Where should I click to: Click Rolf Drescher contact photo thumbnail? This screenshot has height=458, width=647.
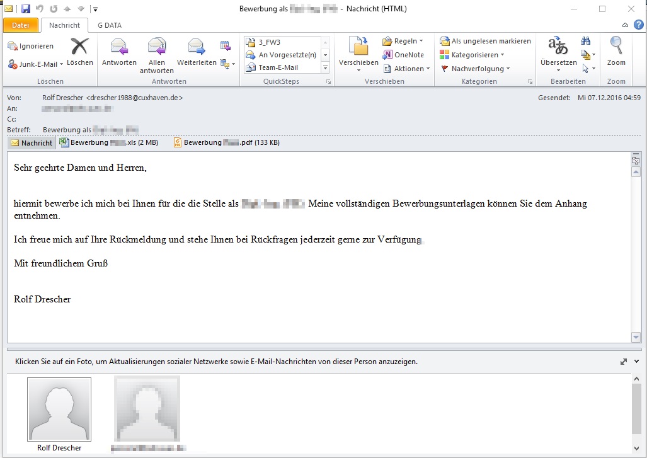(59, 409)
